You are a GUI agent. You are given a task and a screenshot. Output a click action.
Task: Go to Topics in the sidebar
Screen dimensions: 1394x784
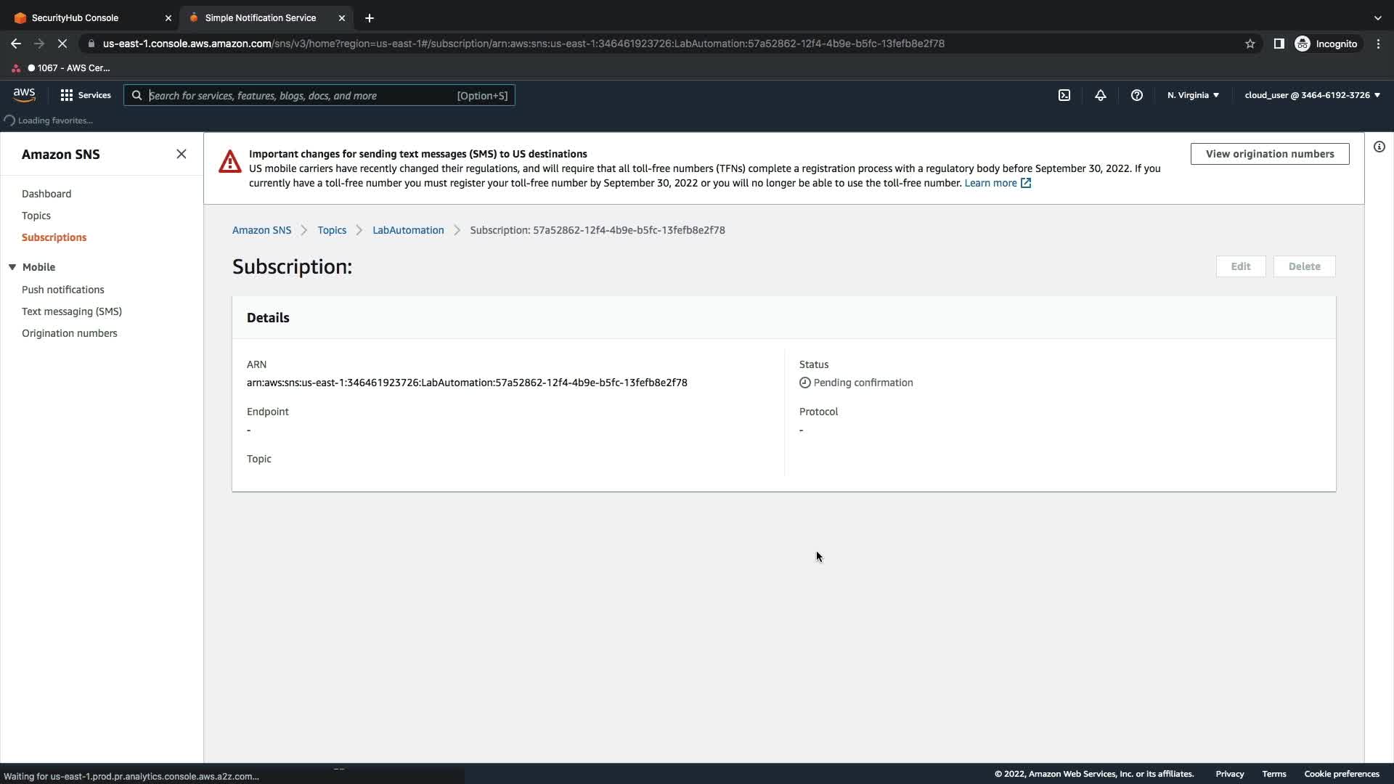point(36,216)
